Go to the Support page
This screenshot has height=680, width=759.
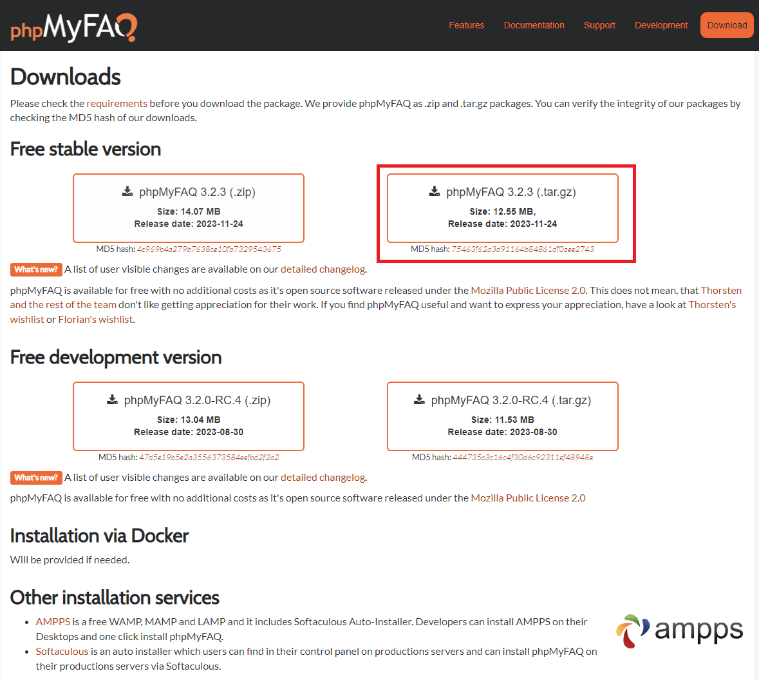pyautogui.click(x=599, y=25)
